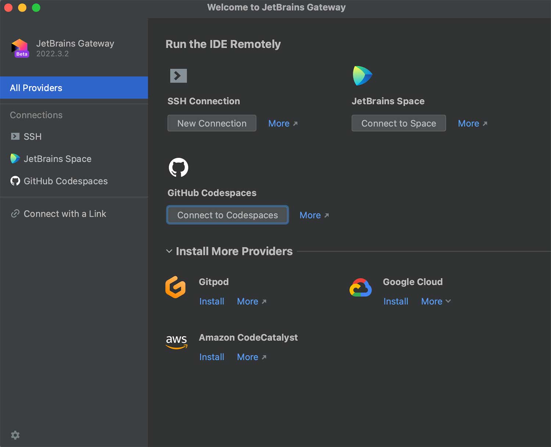Viewport: 551px width, 447px height.
Task: Click the Gitpod logo
Action: (176, 287)
